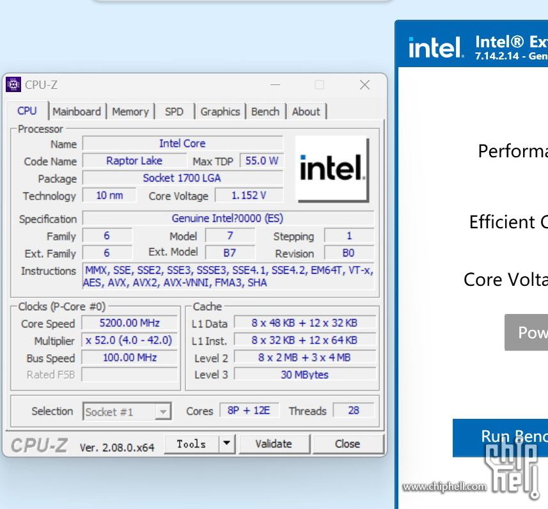Go to the Graphics tab

220,111
